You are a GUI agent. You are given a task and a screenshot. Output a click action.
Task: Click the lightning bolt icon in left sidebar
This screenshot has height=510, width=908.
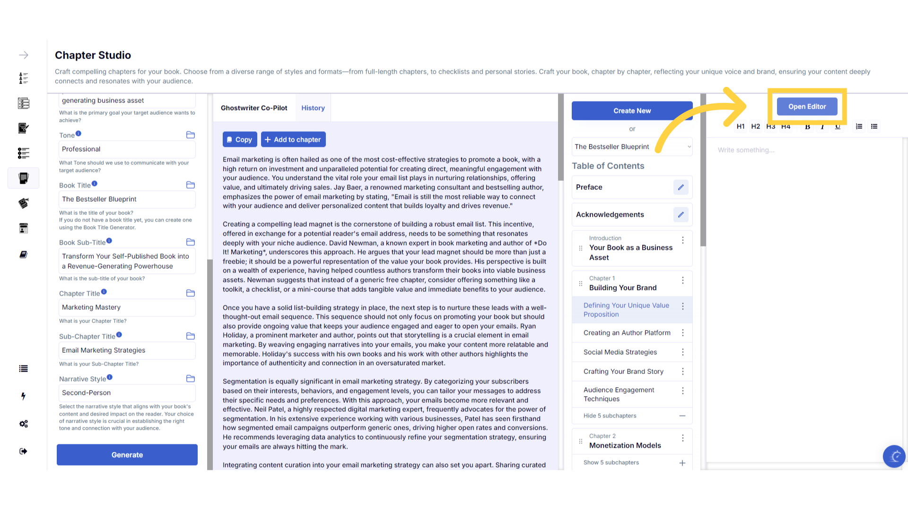coord(23,396)
